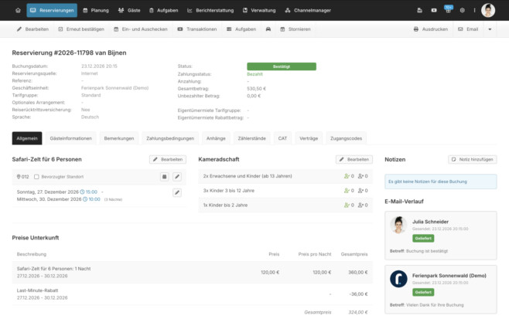Screen dimensions: 509x319
Task: Switch to the Zahlungsbedingungen tab
Action: [x=170, y=138]
